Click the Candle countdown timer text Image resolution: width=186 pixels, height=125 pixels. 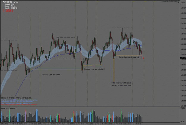[x=11, y=8]
